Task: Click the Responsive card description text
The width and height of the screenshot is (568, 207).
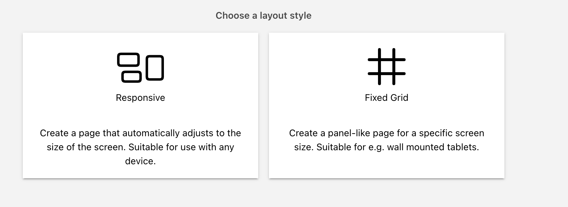Action: tap(140, 147)
